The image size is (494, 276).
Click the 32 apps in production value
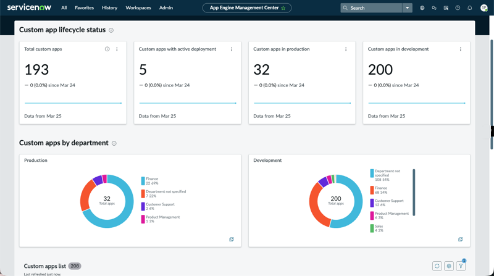tap(261, 70)
